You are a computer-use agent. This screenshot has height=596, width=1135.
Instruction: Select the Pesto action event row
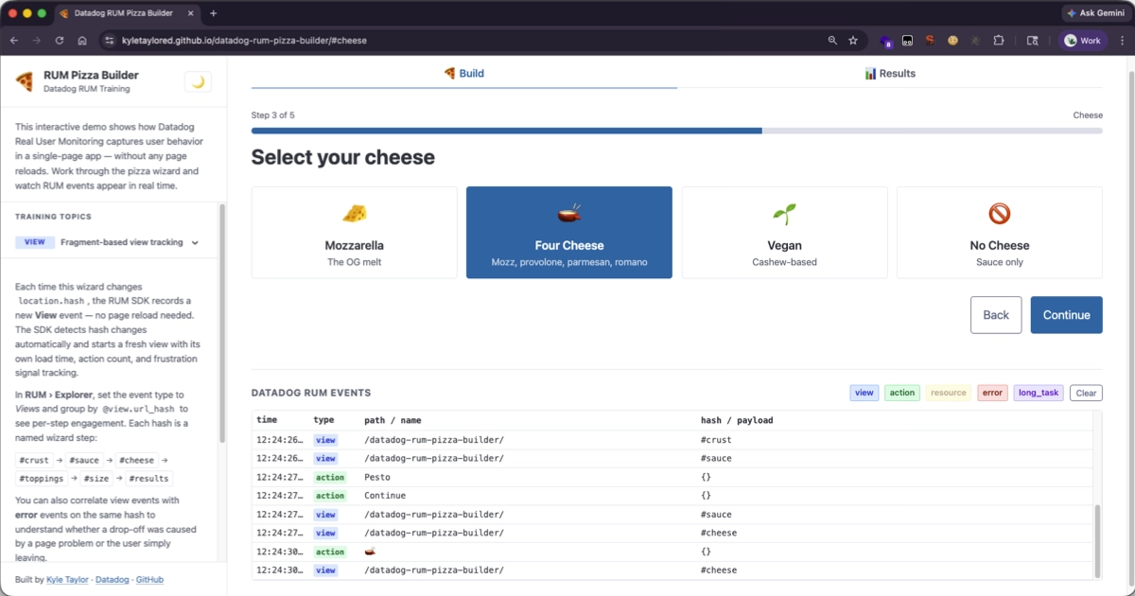(x=672, y=477)
